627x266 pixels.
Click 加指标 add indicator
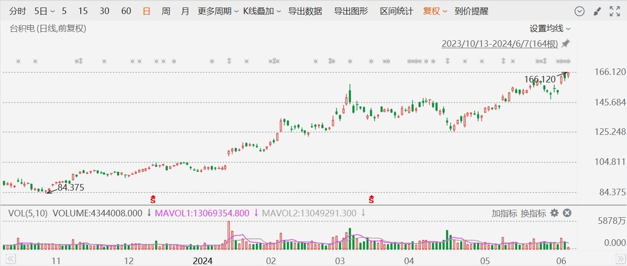(x=504, y=214)
